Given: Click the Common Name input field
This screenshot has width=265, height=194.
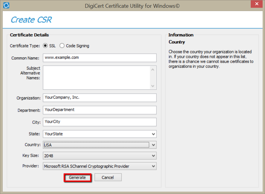Looking at the screenshot, I should (x=99, y=58).
